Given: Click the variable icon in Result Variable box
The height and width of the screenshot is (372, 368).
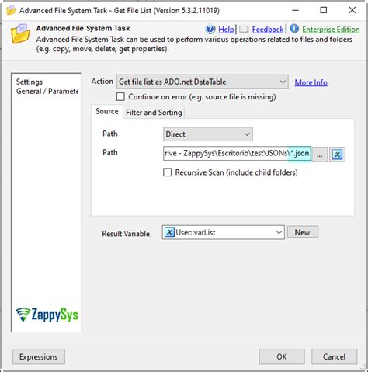Looking at the screenshot, I should pyautogui.click(x=169, y=232).
